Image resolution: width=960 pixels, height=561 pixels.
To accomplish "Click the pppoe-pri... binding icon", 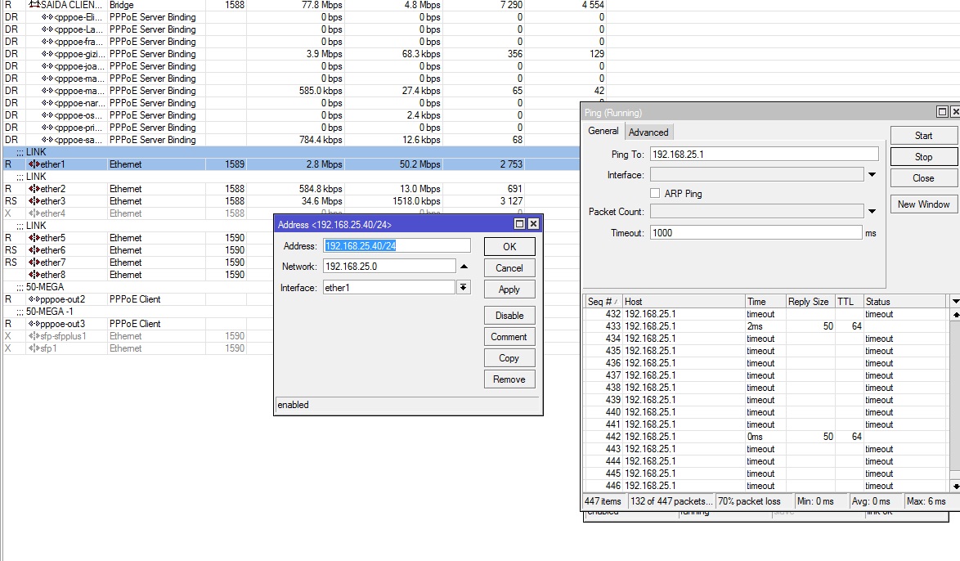I will [x=47, y=128].
